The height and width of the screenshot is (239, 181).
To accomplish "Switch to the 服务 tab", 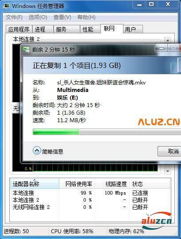I will [x=67, y=29].
